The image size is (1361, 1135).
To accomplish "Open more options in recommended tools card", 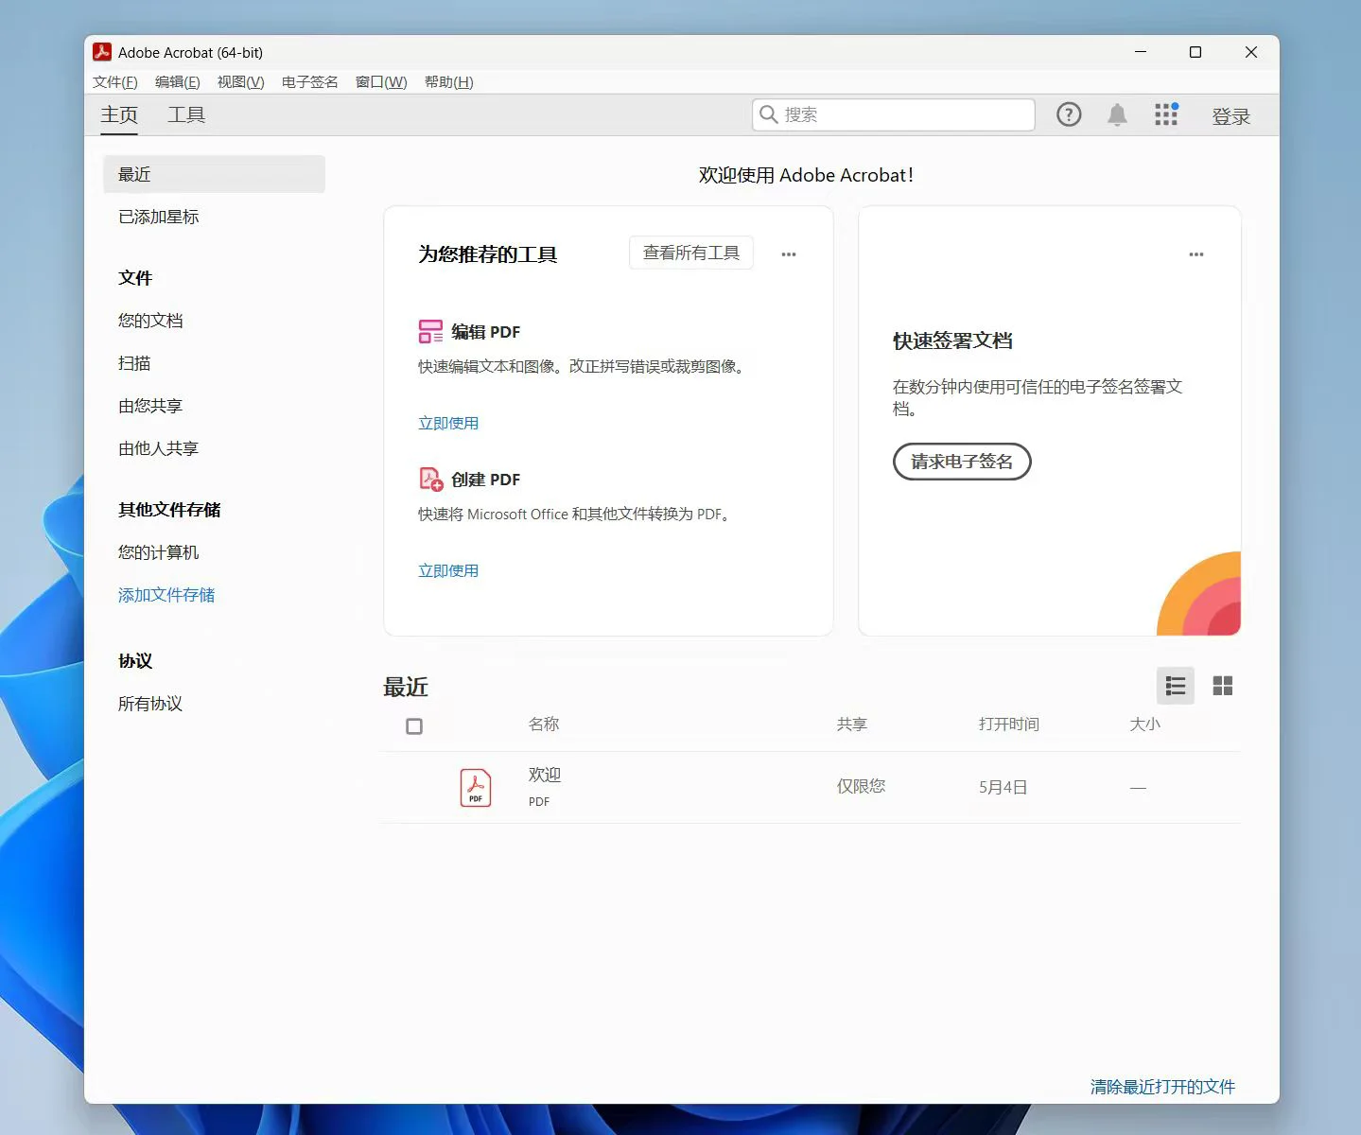I will [x=789, y=253].
